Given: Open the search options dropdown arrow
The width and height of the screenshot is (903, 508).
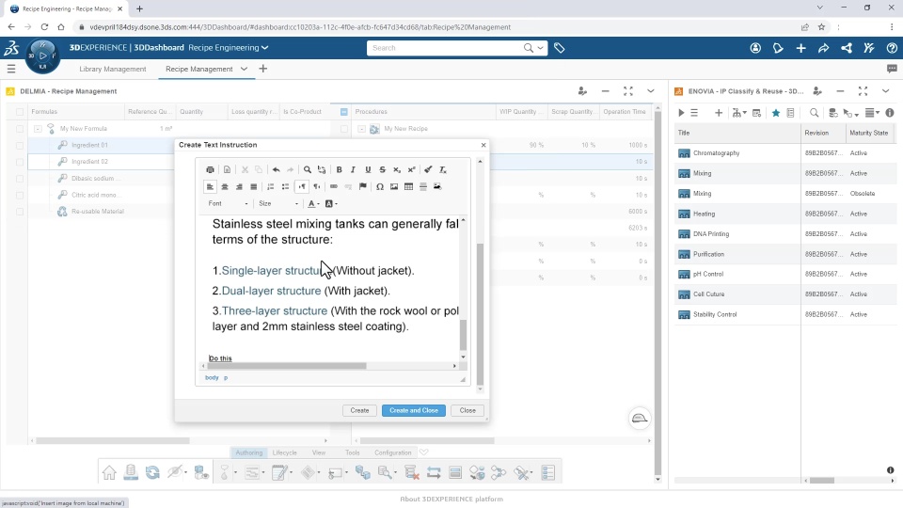Looking at the screenshot, I should [x=540, y=48].
